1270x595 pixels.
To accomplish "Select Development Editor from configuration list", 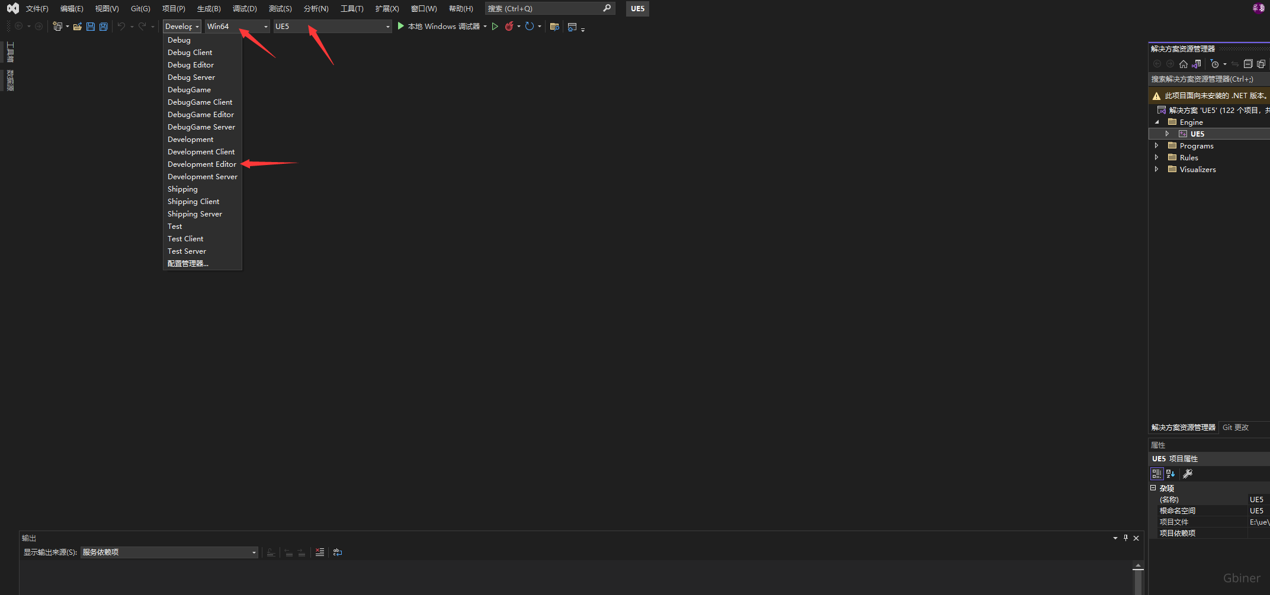I will 201,164.
